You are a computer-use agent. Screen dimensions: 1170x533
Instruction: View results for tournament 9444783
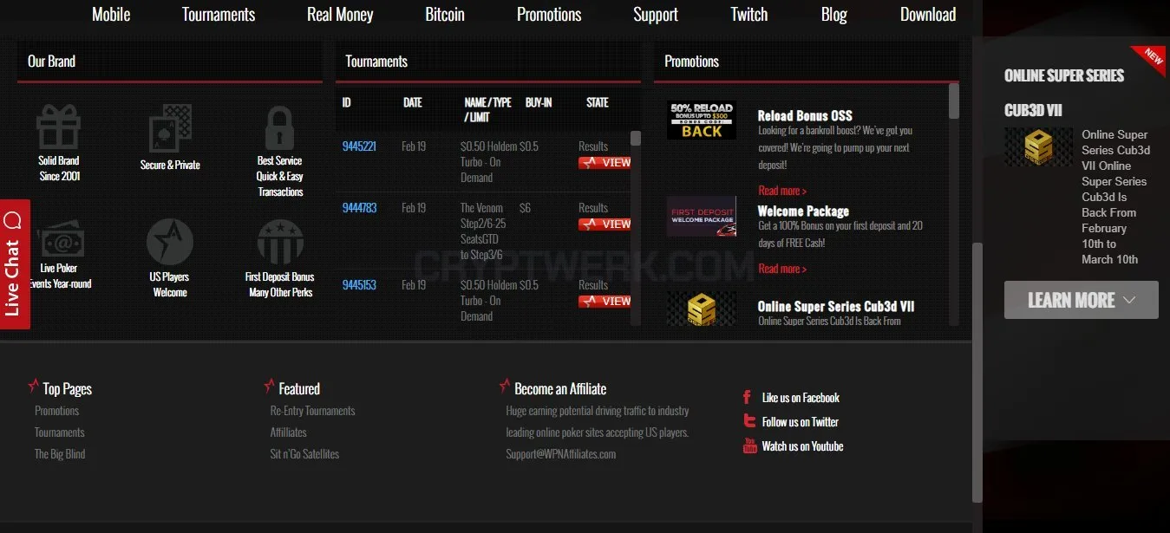point(605,224)
